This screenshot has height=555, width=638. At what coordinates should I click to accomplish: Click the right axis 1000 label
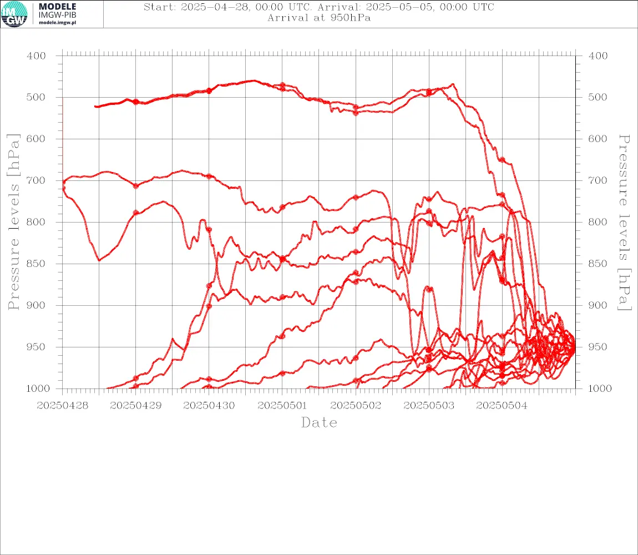[x=600, y=389]
